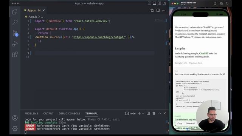Kill terminal with the trash icon
Viewport: 242px width, 136px height.
(154, 113)
